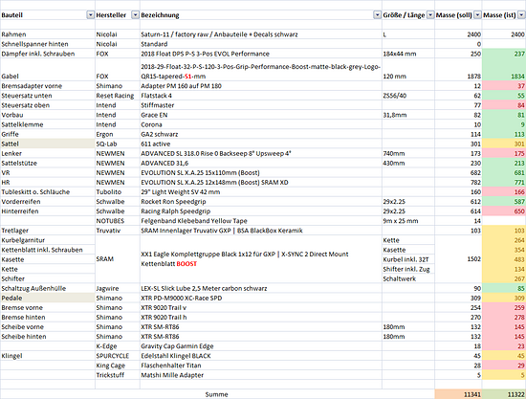Select the 11341 total soll cell
Image resolution: width=526 pixels, height=399 pixels.
(x=458, y=394)
